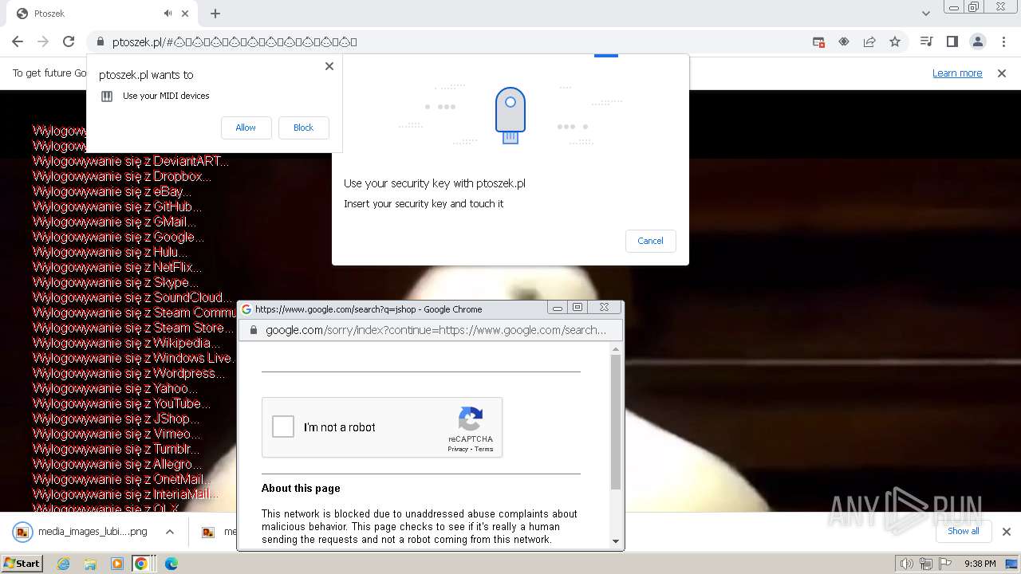Expand options for media_images_lubi png download
1021x574 pixels.
pyautogui.click(x=170, y=532)
